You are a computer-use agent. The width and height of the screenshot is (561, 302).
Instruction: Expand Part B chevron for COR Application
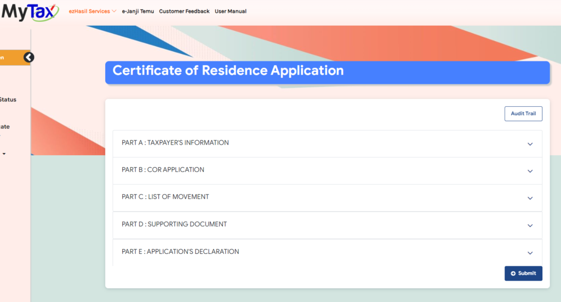[530, 171]
